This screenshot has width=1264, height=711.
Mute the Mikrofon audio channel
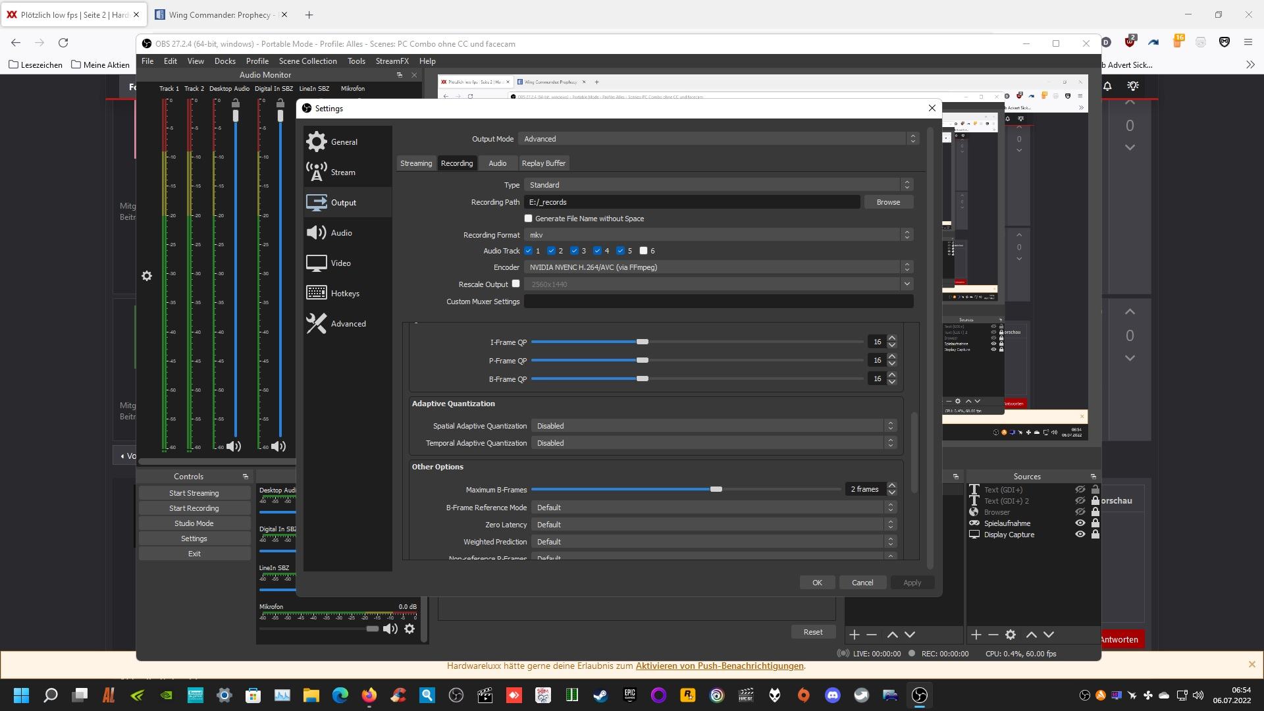[x=390, y=629]
